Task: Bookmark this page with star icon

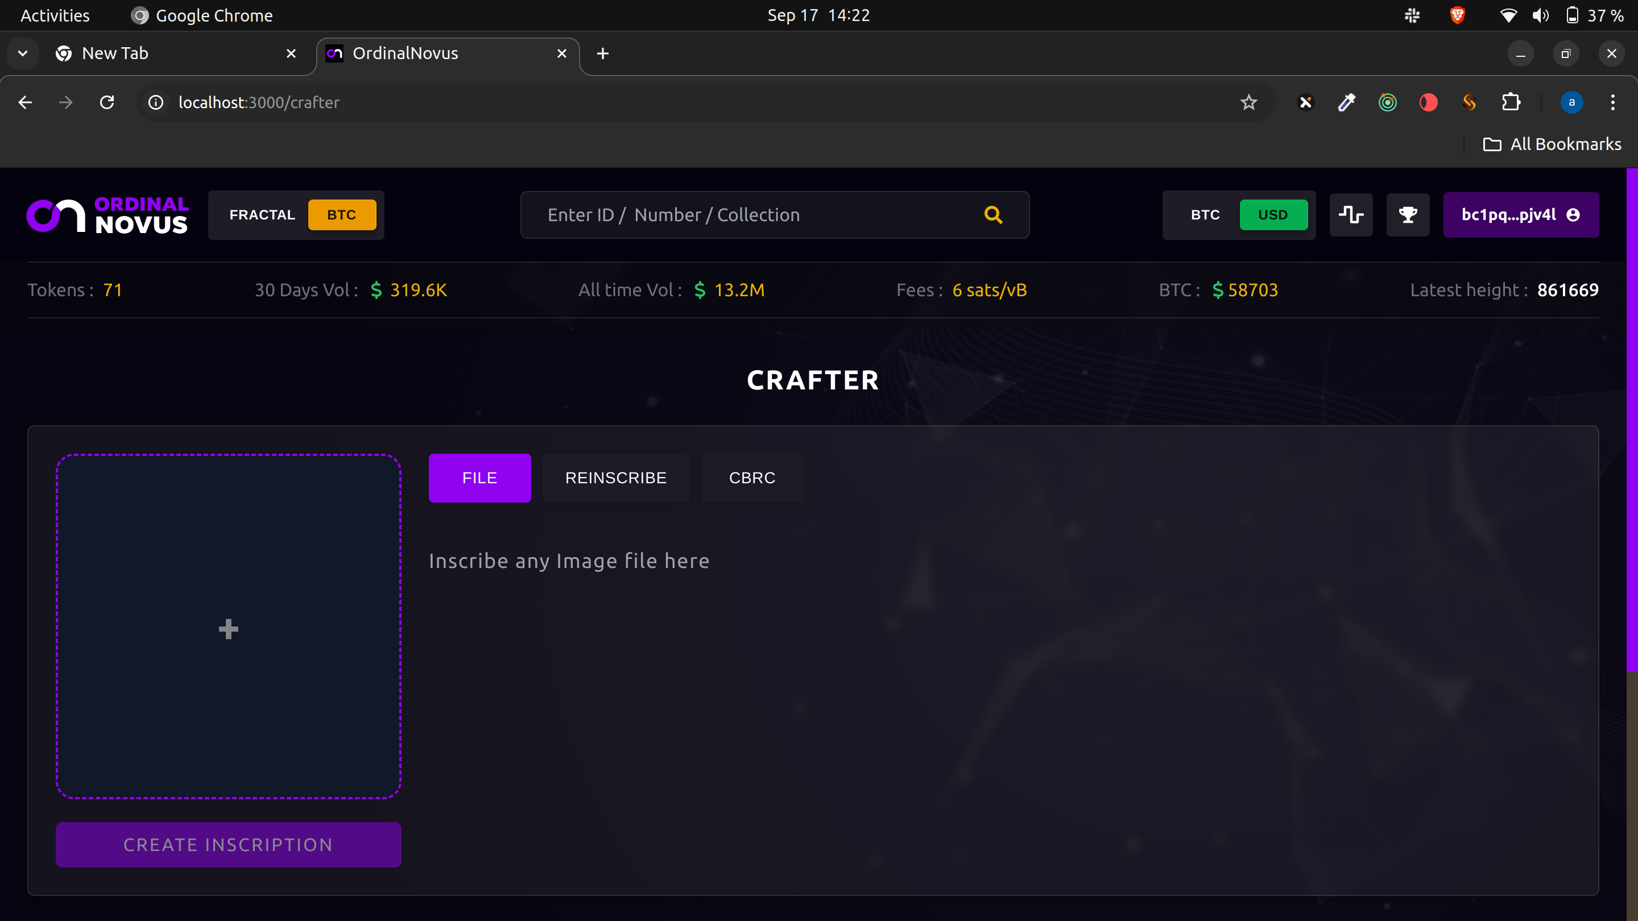Action: 1248,102
